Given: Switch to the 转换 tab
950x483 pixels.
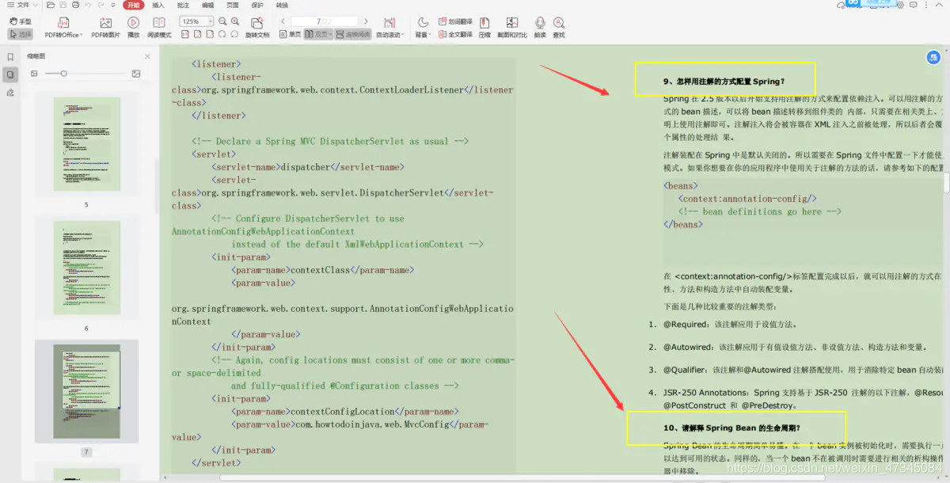Looking at the screenshot, I should pyautogui.click(x=282, y=5).
